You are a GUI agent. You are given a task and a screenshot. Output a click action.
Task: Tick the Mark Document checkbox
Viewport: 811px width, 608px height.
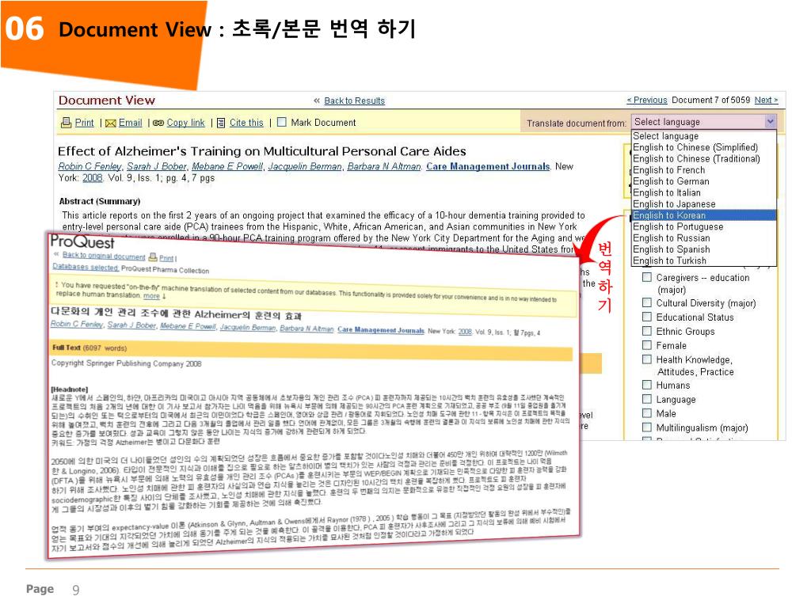pos(282,123)
